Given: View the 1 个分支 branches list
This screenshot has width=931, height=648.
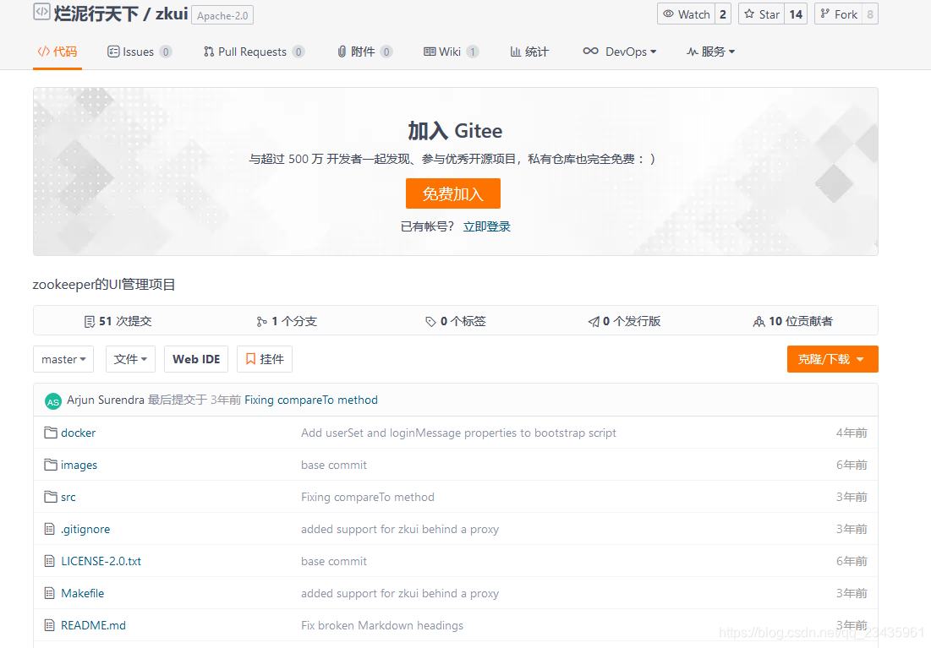Looking at the screenshot, I should [287, 321].
